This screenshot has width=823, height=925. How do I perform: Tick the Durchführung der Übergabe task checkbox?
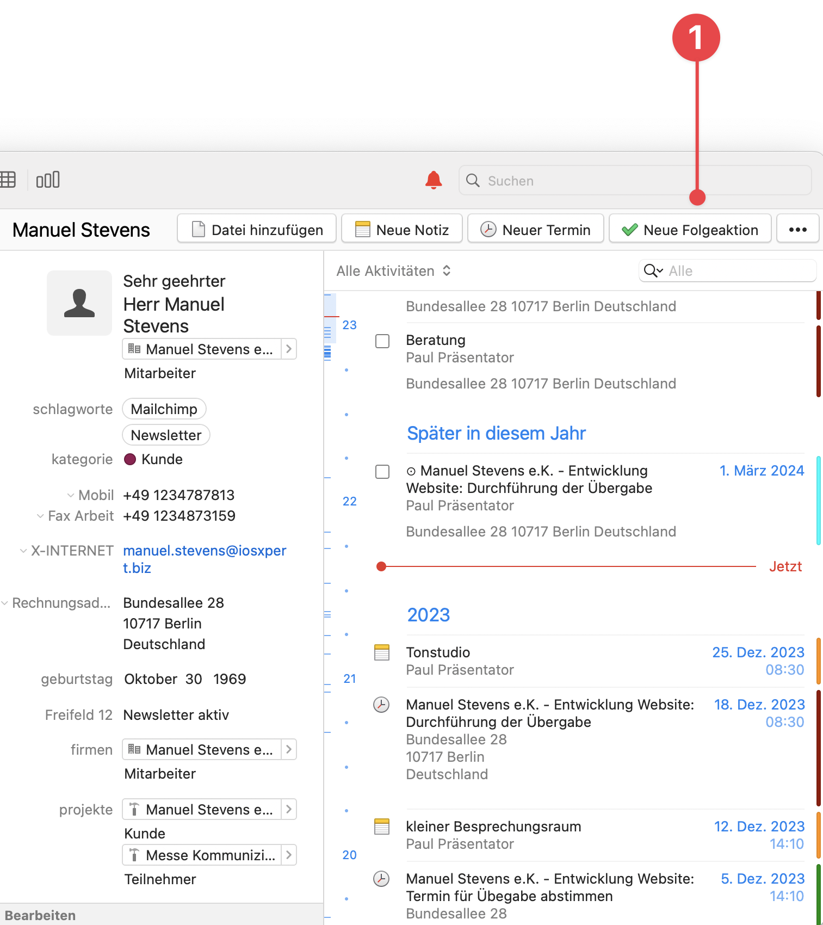tap(382, 472)
